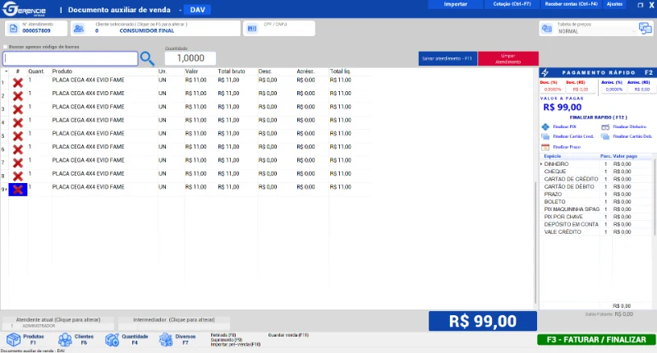Open Produtos F1 box icon
The image size is (657, 353).
click(13, 340)
